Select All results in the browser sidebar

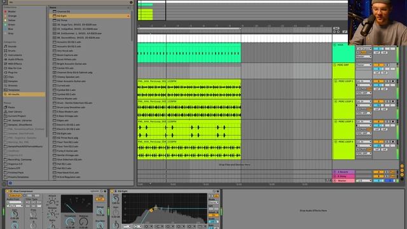coord(24,94)
